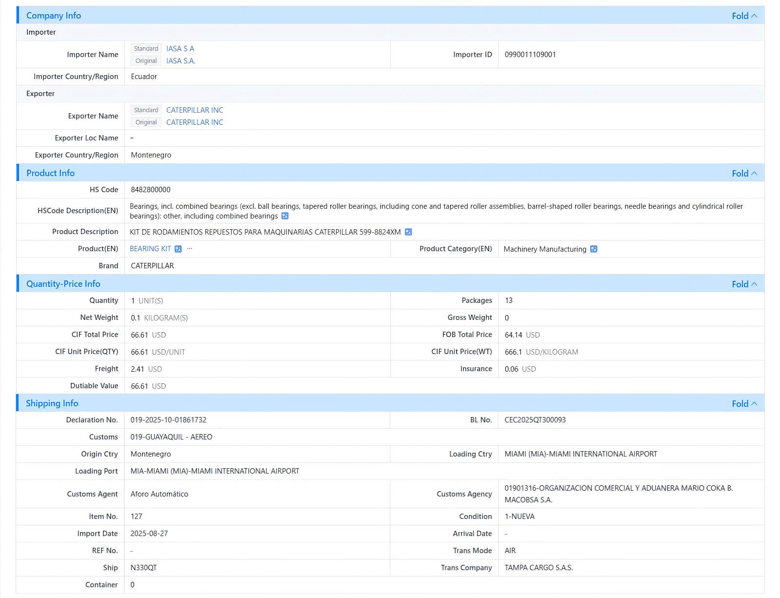The height and width of the screenshot is (598, 780).
Task: Click CIF Total Price value 66.61 USD
Action: point(148,335)
